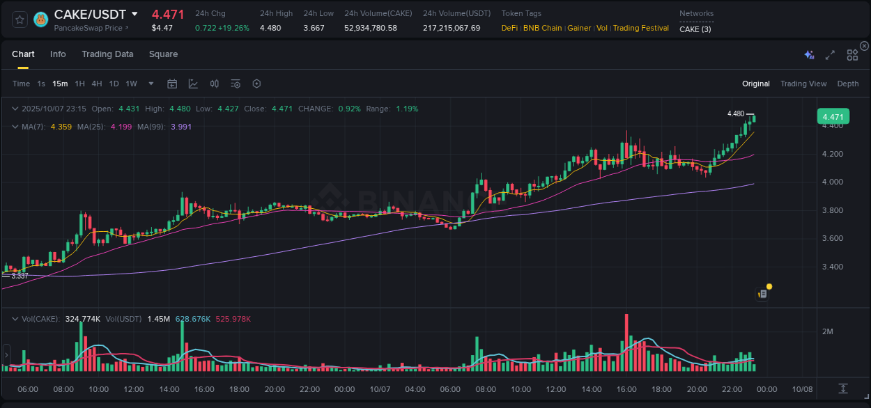Expand chart to fullscreen with arrow icon
The image size is (871, 408).
[x=829, y=54]
